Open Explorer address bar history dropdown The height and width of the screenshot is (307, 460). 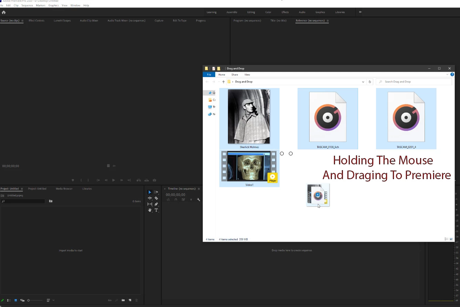pyautogui.click(x=363, y=82)
